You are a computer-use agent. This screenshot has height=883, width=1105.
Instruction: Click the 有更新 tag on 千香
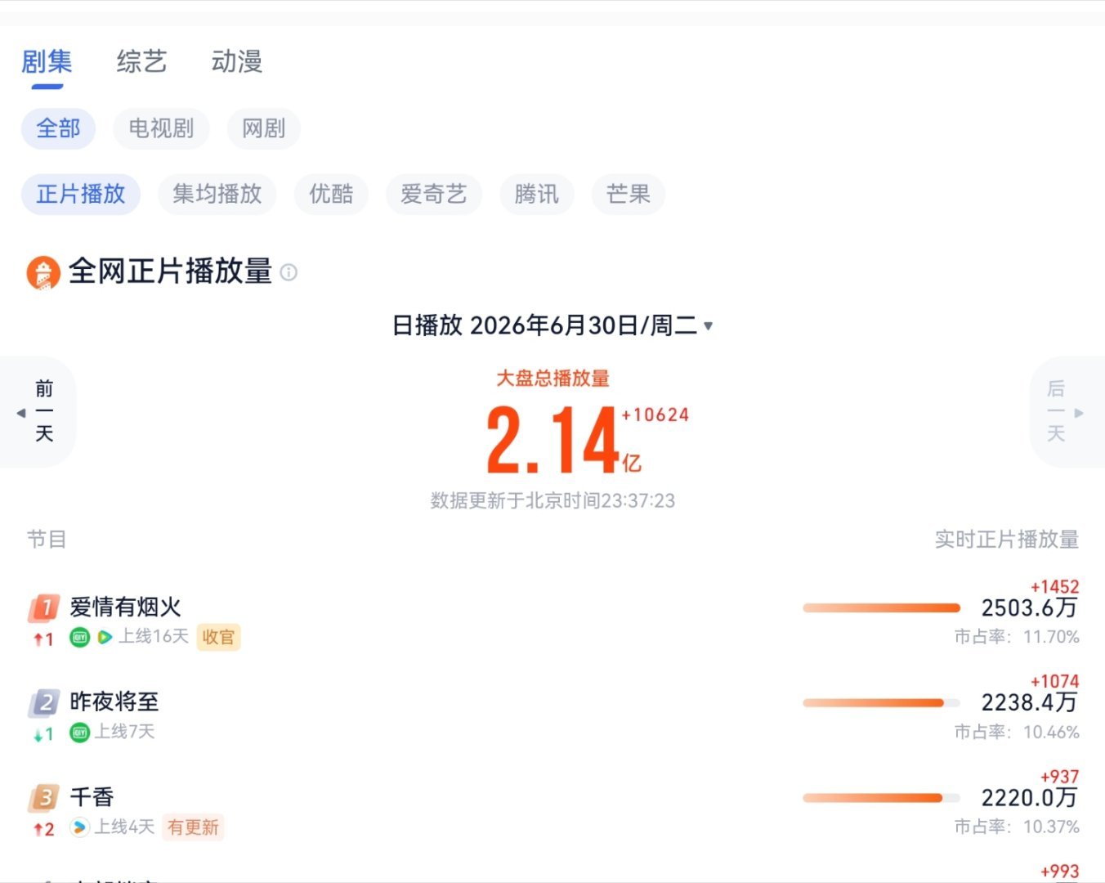[x=193, y=827]
